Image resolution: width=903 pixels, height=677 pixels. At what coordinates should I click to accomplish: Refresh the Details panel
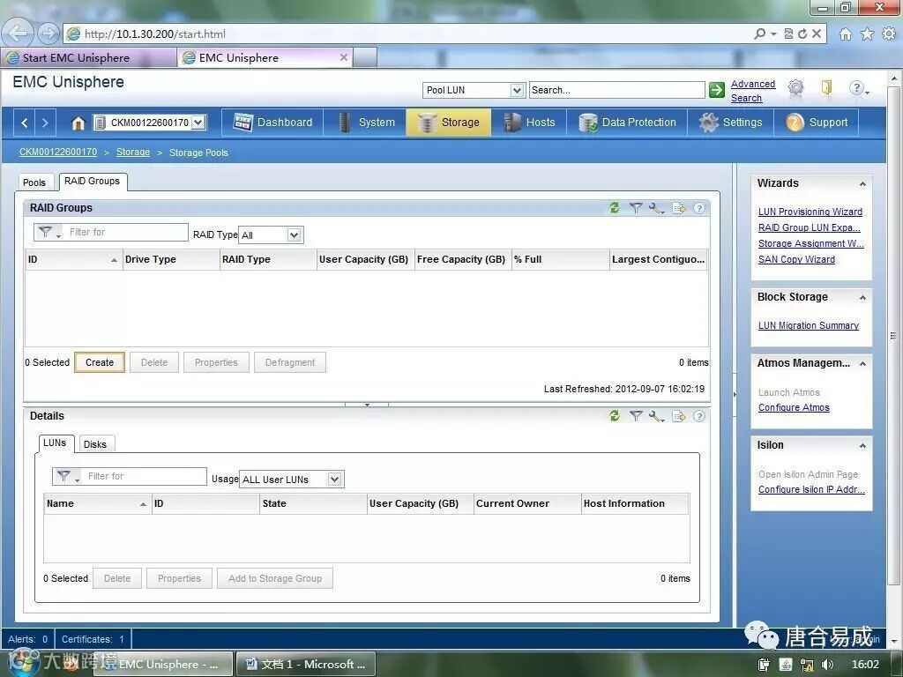point(615,416)
